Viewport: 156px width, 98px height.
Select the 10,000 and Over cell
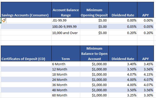(66, 33)
